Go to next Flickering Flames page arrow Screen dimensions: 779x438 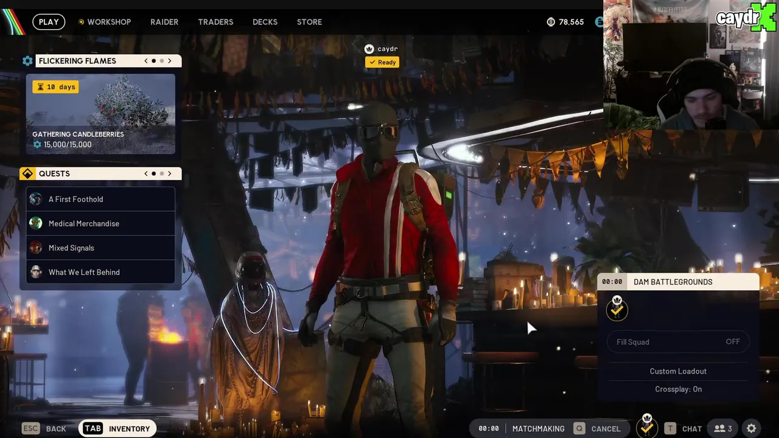tap(170, 61)
